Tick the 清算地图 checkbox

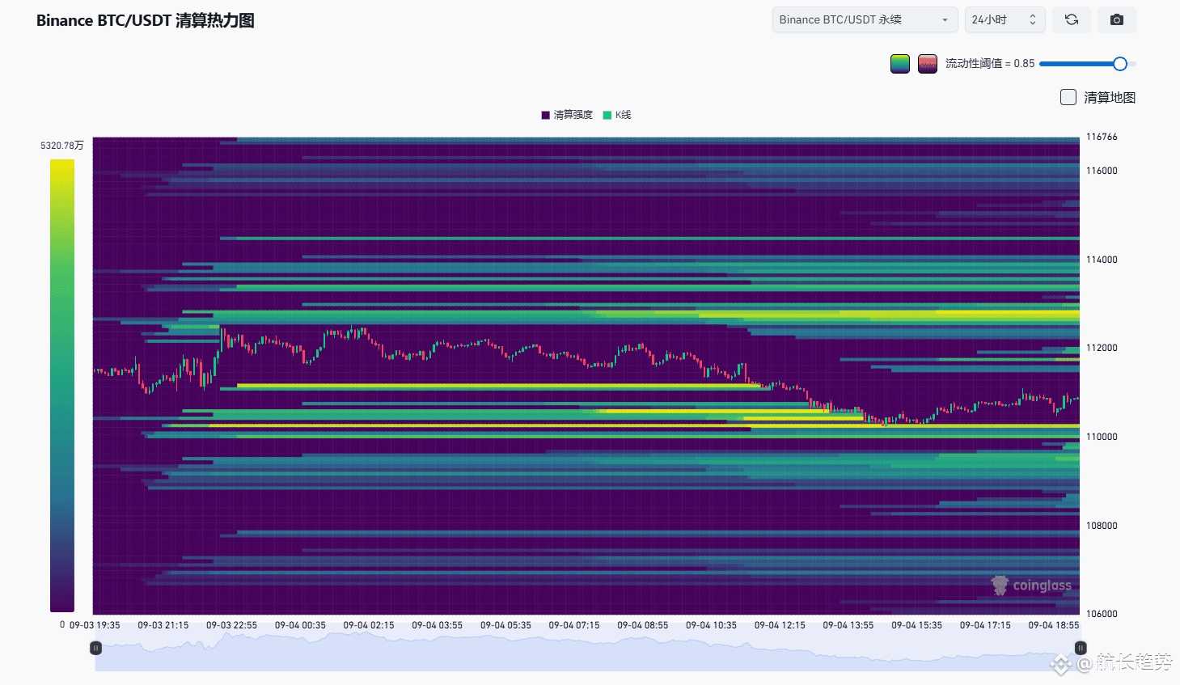pyautogui.click(x=1068, y=97)
